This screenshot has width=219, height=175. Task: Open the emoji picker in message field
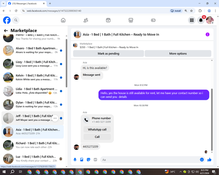pyautogui.click(x=202, y=160)
